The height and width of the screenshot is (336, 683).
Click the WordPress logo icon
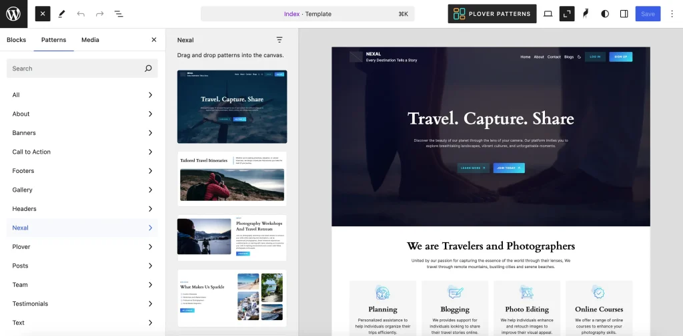tap(13, 13)
